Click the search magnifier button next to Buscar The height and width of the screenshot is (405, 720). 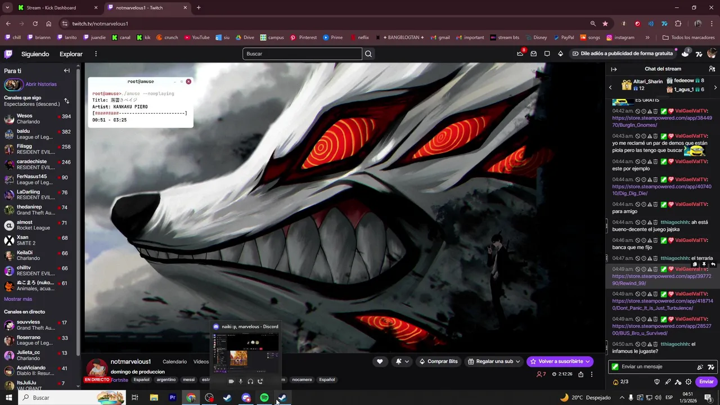pyautogui.click(x=368, y=54)
